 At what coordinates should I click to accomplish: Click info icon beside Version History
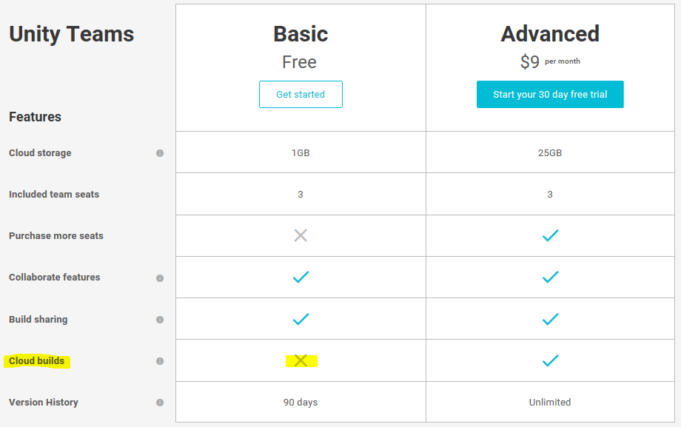point(160,403)
